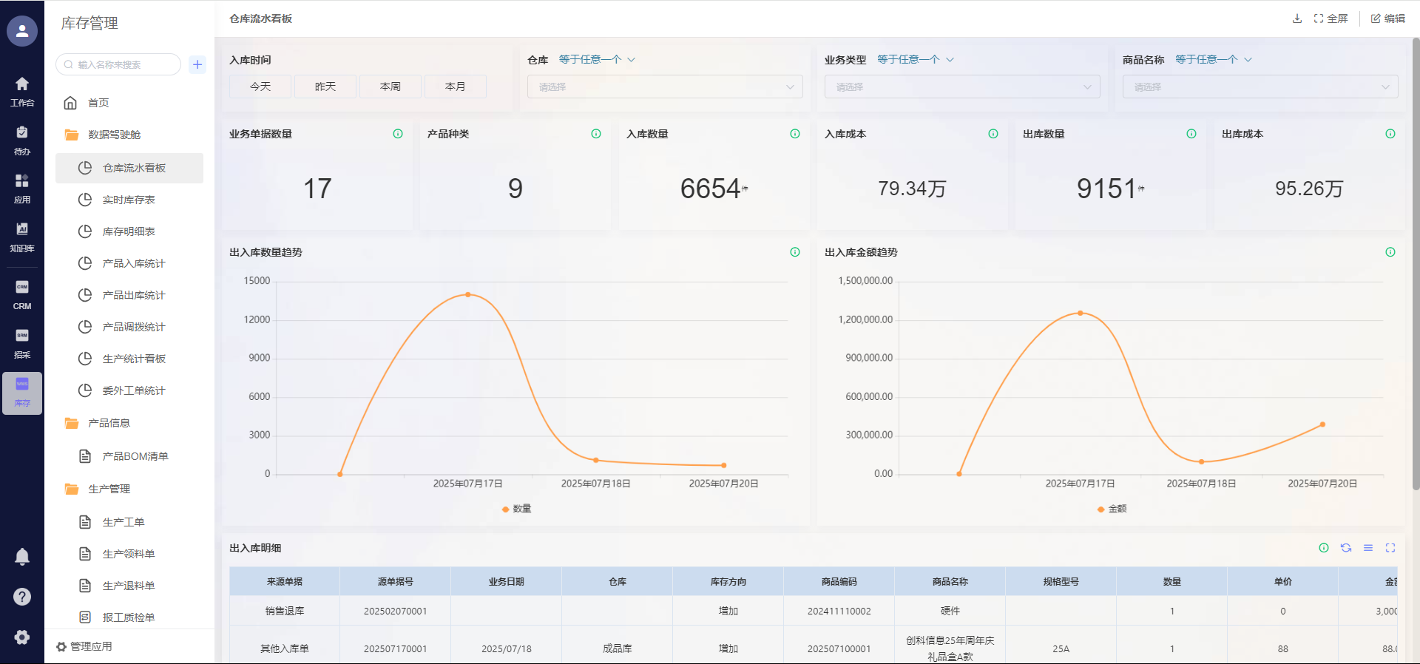Image resolution: width=1420 pixels, height=664 pixels.
Task: Open the 仓库 请选择 dropdown
Action: coord(665,87)
